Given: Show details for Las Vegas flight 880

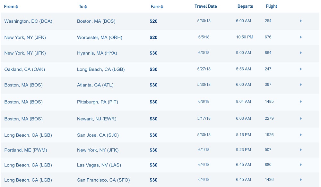Looking at the screenshot, I should [301, 165].
